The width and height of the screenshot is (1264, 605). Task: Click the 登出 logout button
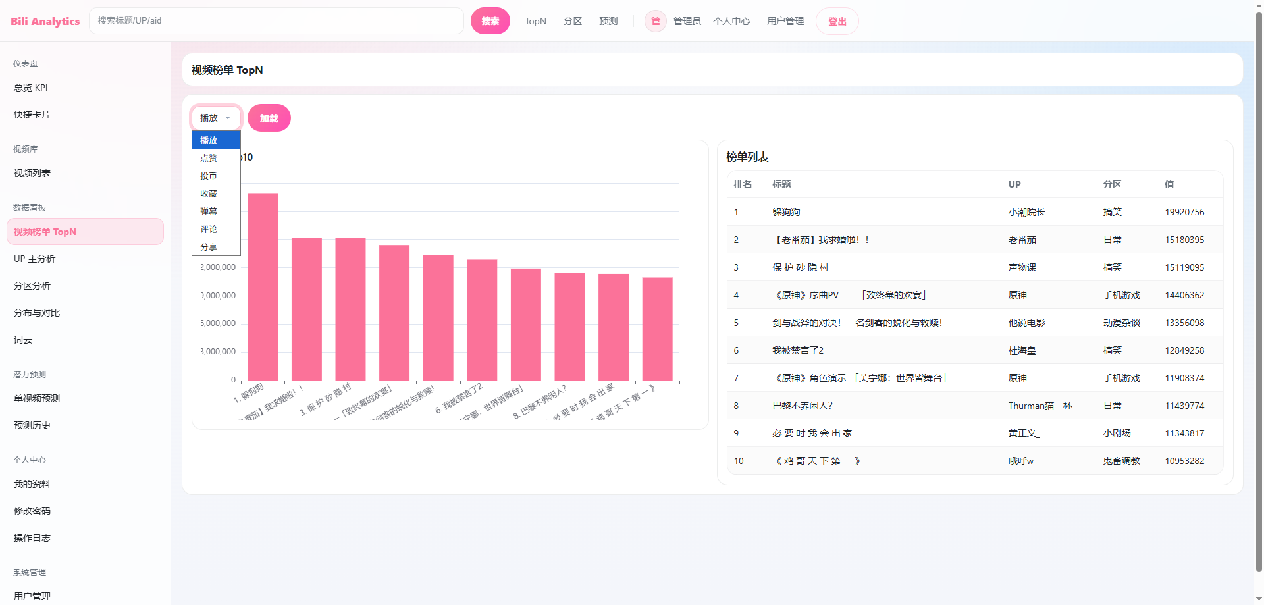coord(837,21)
